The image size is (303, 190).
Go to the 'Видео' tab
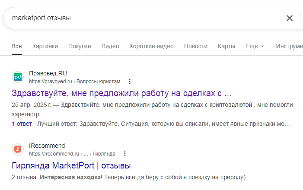[110, 46]
